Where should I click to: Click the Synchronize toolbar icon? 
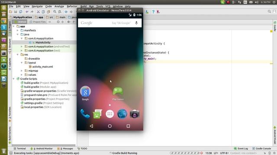click(21, 12)
